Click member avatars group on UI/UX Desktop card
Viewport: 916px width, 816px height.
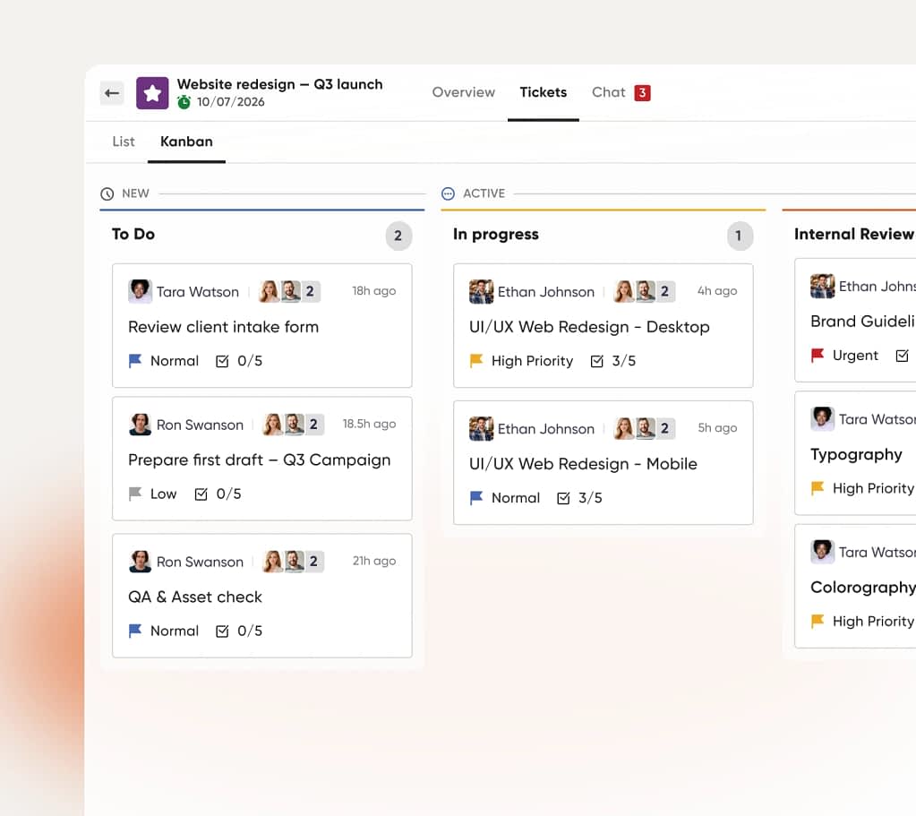(645, 291)
